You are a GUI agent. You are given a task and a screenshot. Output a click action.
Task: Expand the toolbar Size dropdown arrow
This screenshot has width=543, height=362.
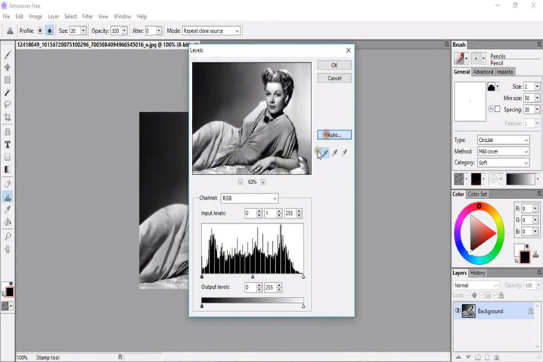coord(83,31)
